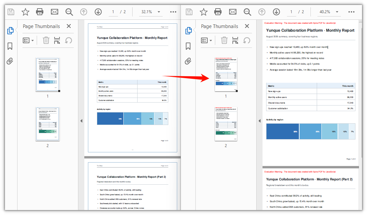
Task: Collapse right window navigation pane arrow
Action: pyautogui.click(x=259, y=121)
